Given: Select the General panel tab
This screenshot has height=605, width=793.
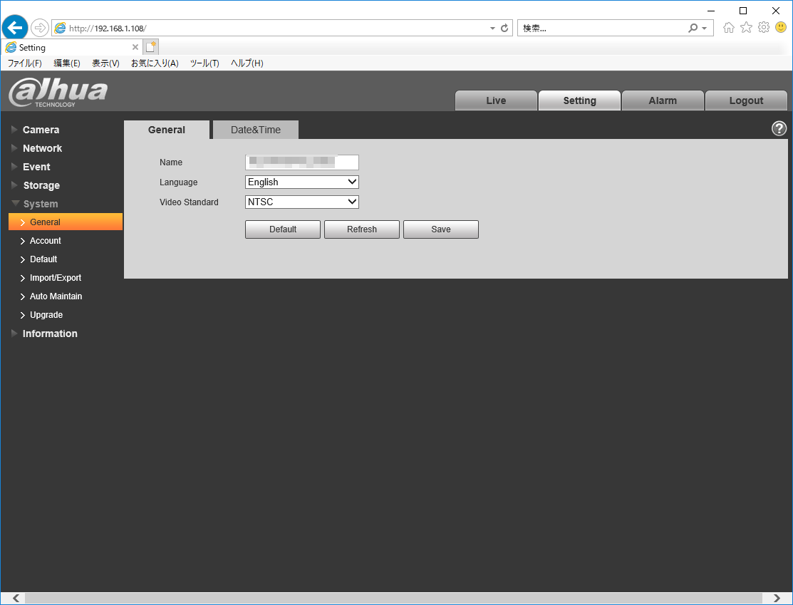Looking at the screenshot, I should (167, 130).
